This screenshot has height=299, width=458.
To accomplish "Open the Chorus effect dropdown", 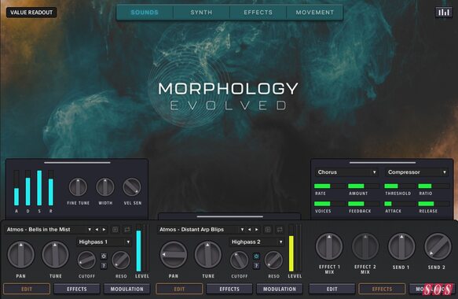I will coord(346,172).
